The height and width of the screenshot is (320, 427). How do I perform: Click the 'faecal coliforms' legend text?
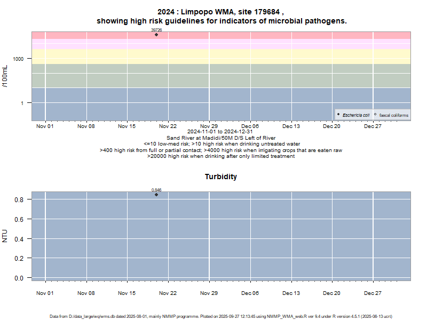pos(393,115)
